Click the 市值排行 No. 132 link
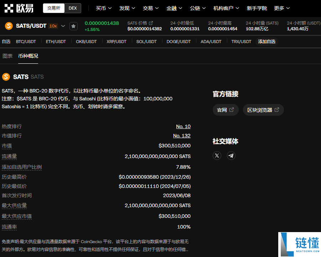 pyautogui.click(x=182, y=136)
